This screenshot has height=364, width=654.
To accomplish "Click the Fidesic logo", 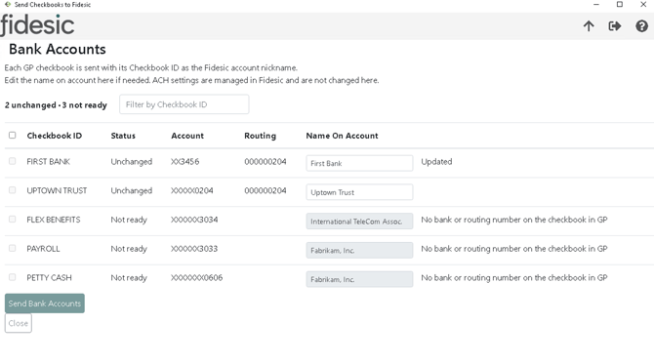I will 37,25.
